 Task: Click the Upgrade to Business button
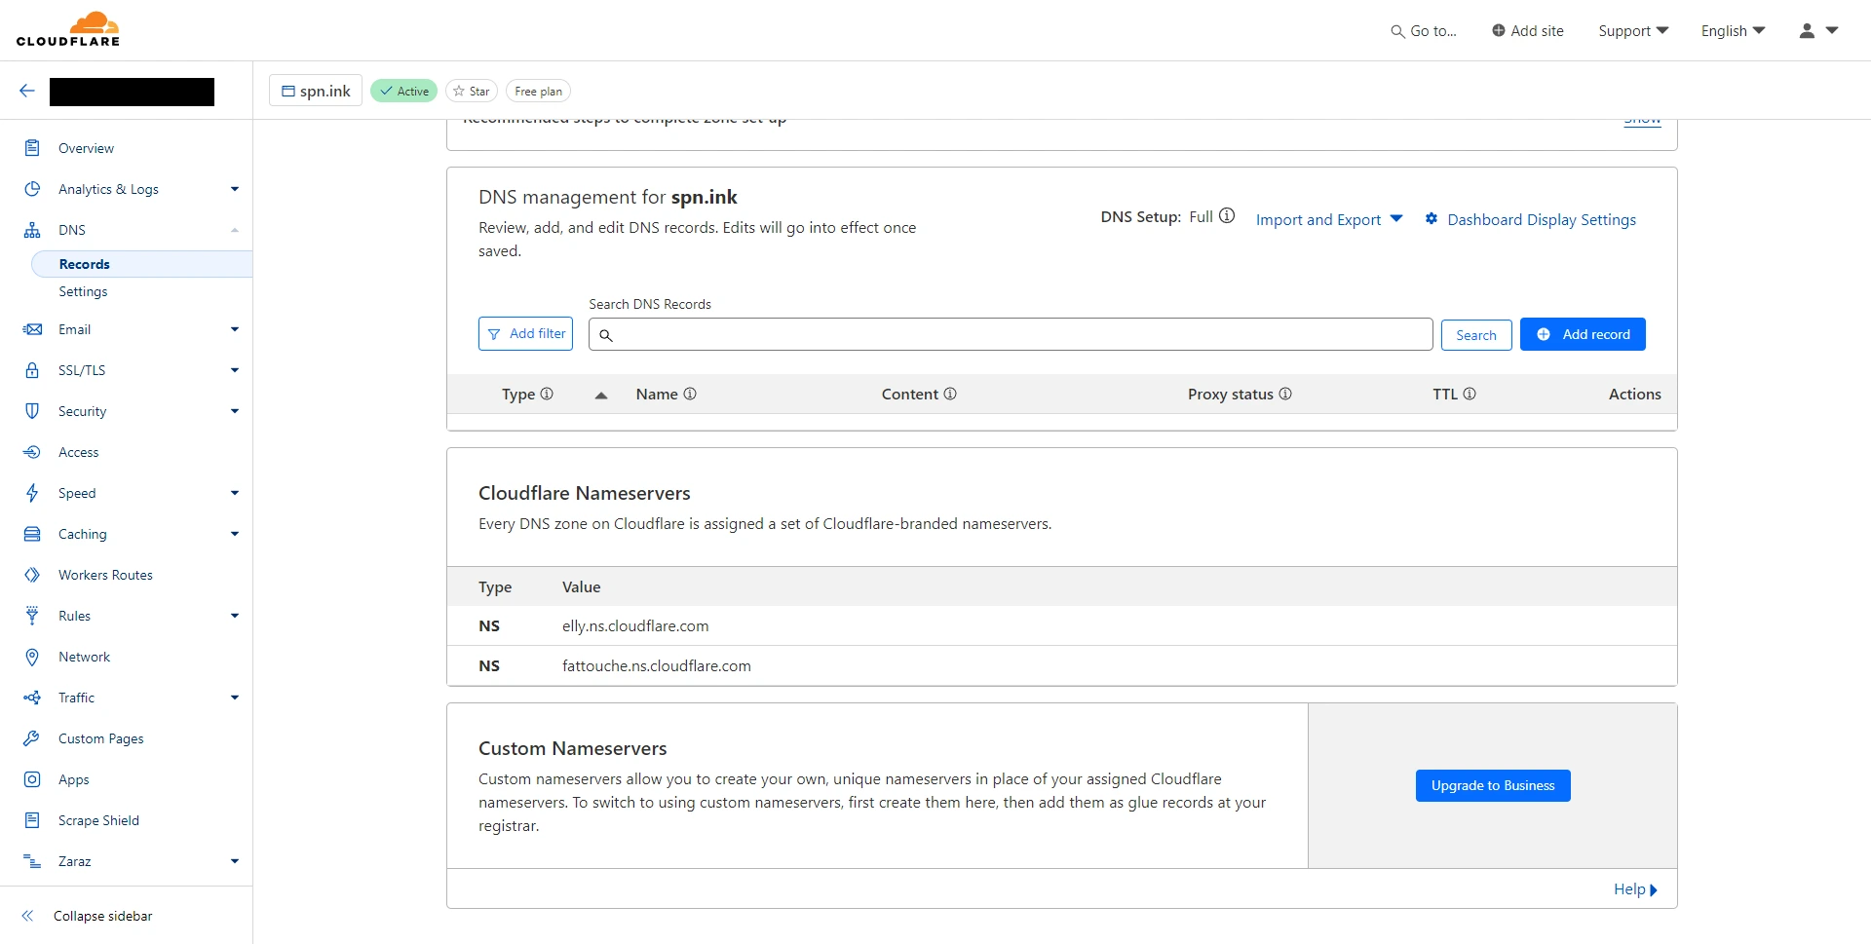(x=1493, y=785)
